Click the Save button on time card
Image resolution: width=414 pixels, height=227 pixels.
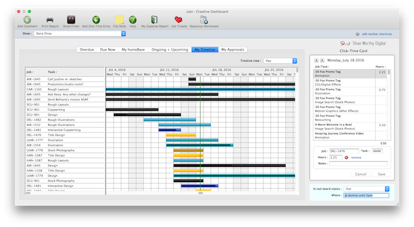(x=381, y=174)
